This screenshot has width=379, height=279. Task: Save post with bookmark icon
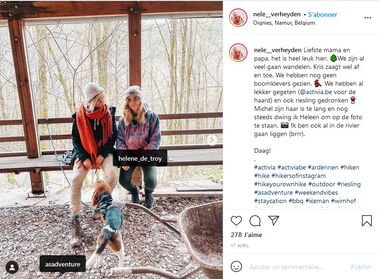tap(367, 221)
